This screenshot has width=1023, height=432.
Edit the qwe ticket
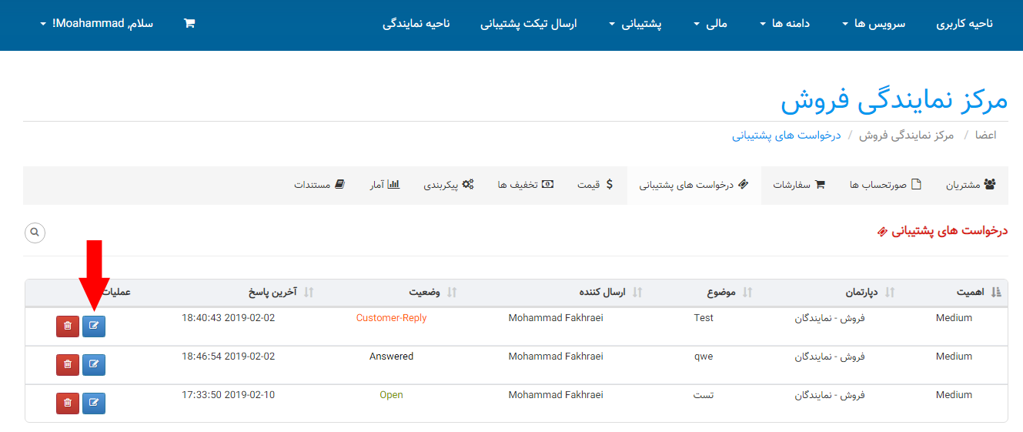coord(94,364)
